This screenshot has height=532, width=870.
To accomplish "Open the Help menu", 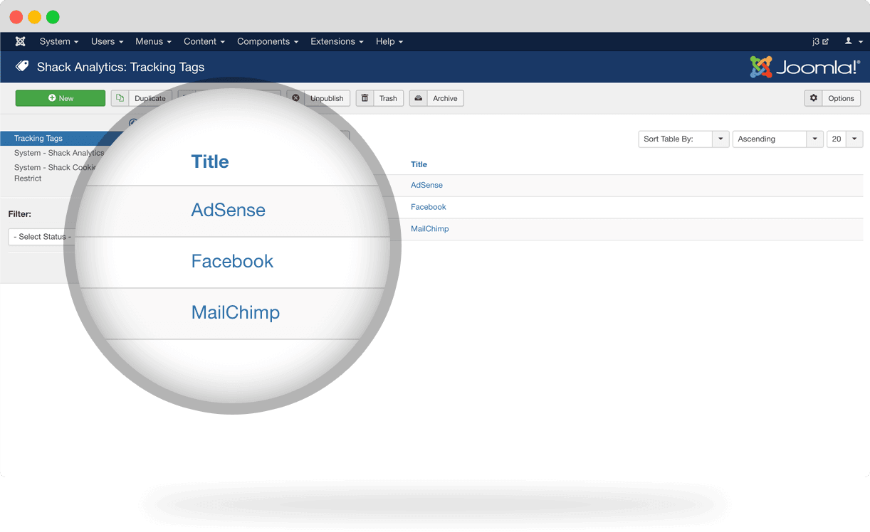I will tap(389, 41).
